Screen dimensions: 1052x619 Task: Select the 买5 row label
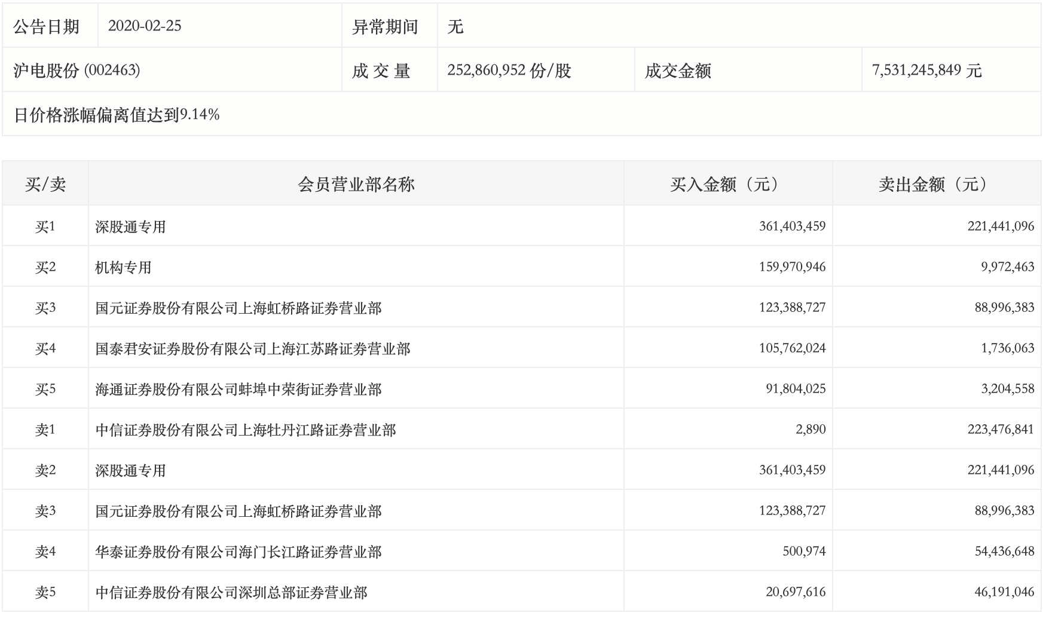(45, 389)
